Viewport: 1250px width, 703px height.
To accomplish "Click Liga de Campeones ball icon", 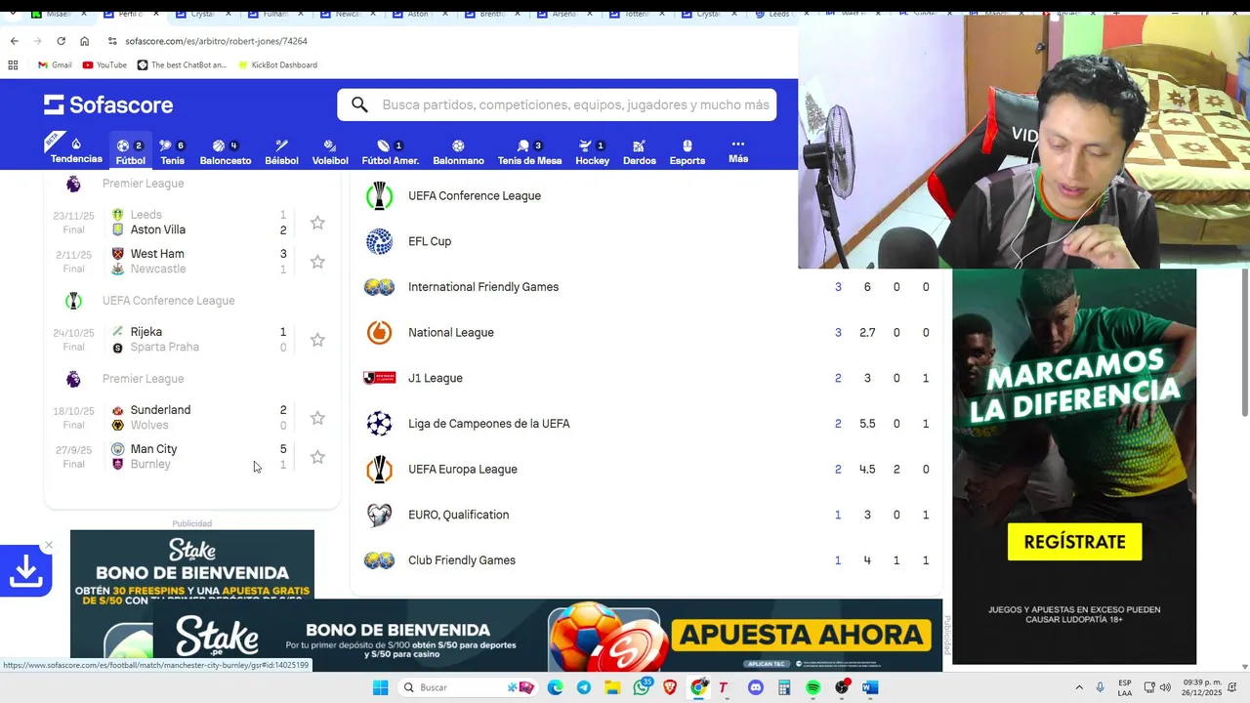I will click(x=379, y=424).
